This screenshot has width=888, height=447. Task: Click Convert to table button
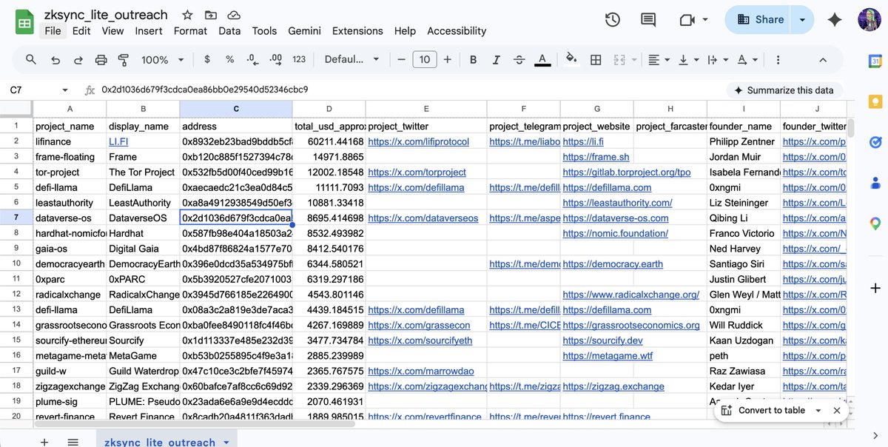pyautogui.click(x=764, y=410)
